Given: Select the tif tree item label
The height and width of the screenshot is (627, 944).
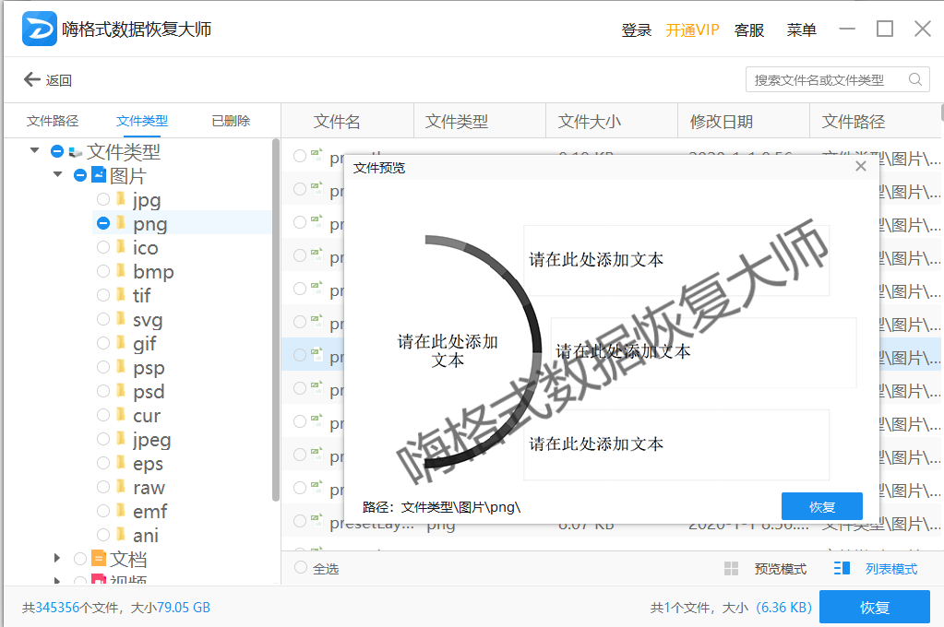Looking at the screenshot, I should coord(141,295).
